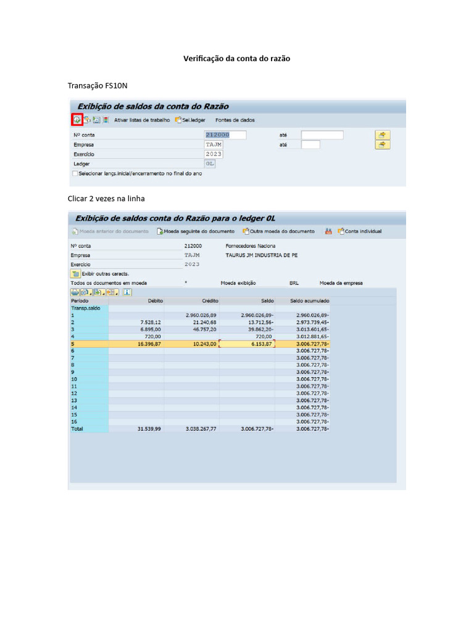Click the Nº conta field containing 212000
Viewport: 474px width, 633px height.
225,135
